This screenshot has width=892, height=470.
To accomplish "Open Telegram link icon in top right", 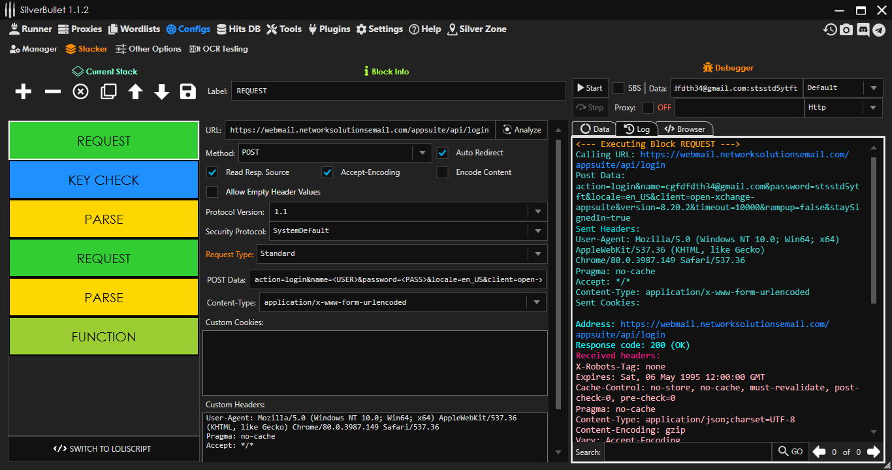I will [879, 29].
